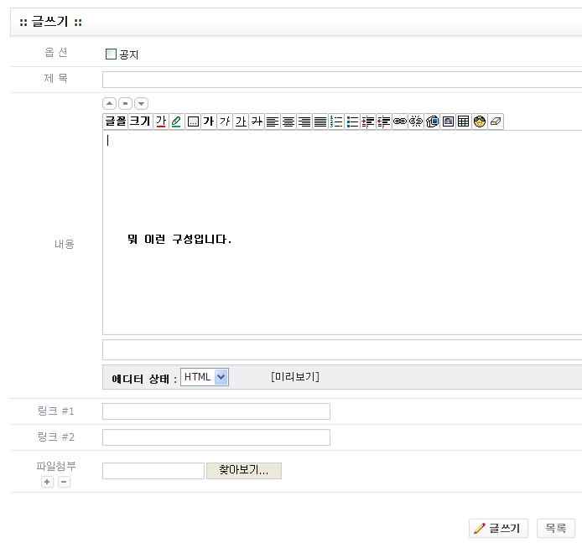Viewport: 582px width, 548px height.
Task: Click inside the 내용 editor area
Action: click(x=342, y=232)
